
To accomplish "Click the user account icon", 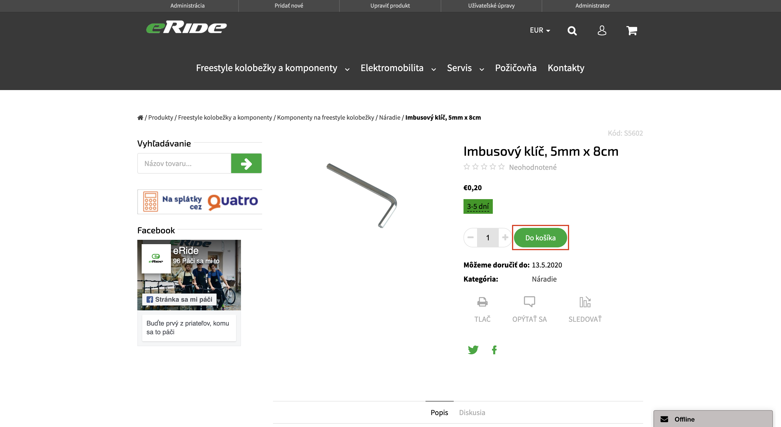I will click(x=602, y=30).
